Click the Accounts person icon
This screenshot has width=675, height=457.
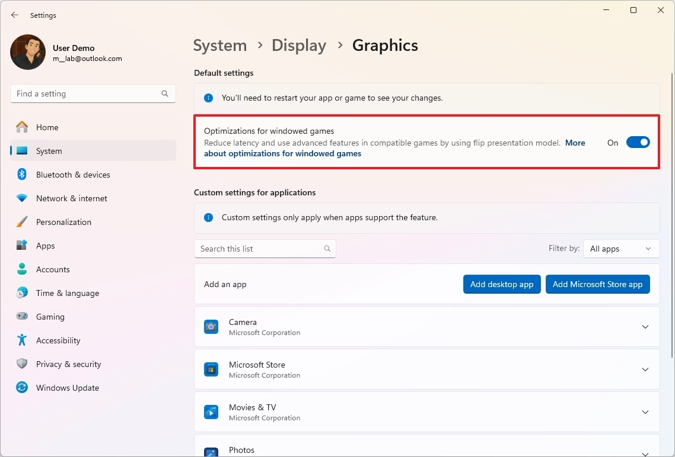tap(22, 269)
